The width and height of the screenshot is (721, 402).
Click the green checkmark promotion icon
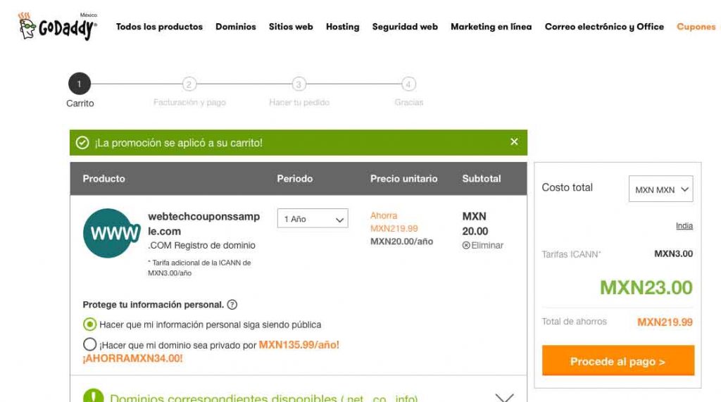coord(82,143)
